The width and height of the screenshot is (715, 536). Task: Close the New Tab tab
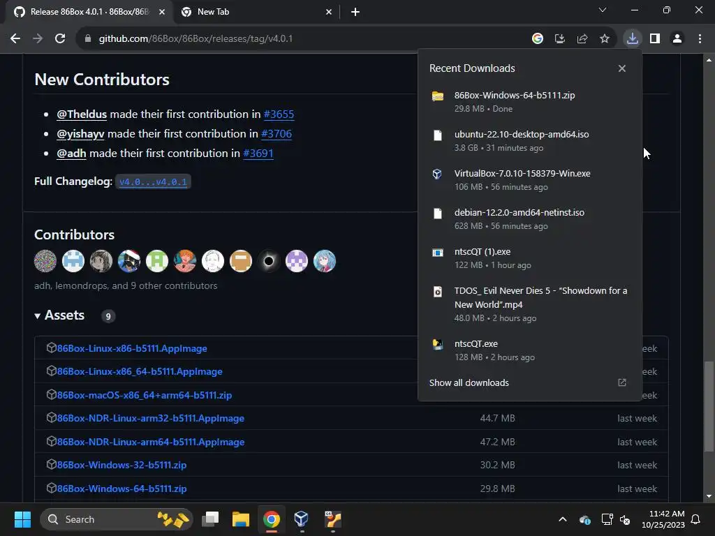tap(329, 12)
